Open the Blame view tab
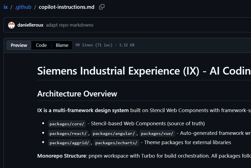The height and width of the screenshot is (168, 251). pyautogui.click(x=62, y=45)
